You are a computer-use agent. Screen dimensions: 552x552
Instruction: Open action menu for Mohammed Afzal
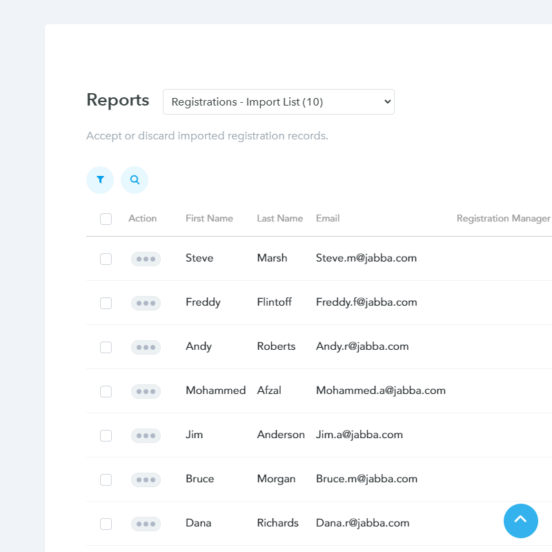146,391
